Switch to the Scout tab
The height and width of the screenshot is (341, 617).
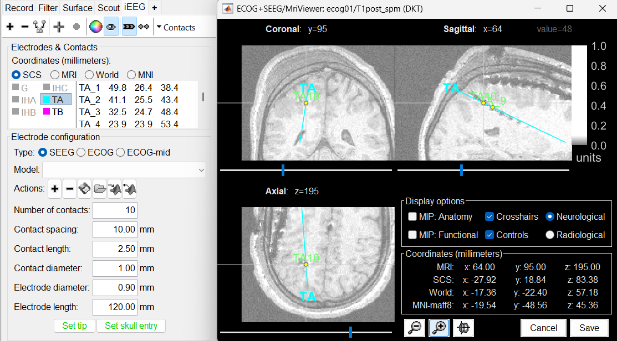109,8
